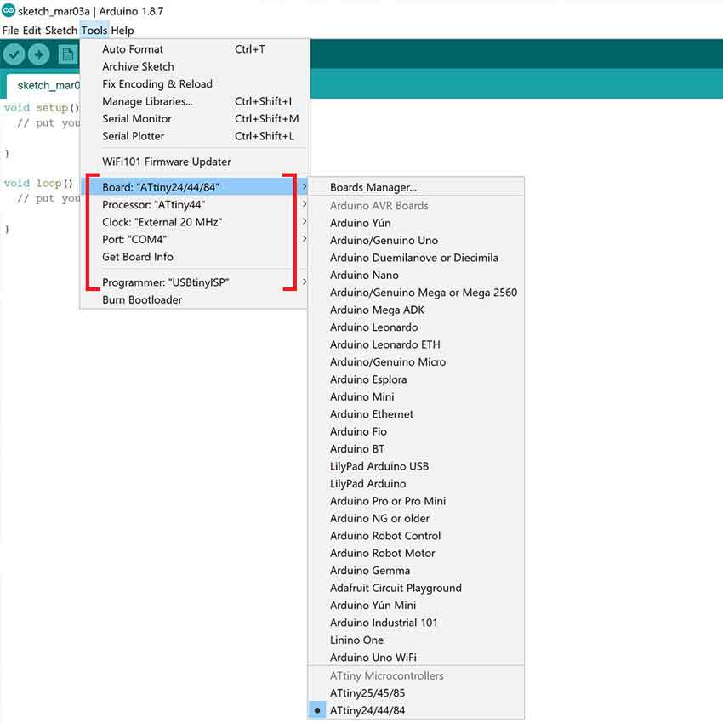Select Arduino Mini board
The height and width of the screenshot is (723, 723).
416,396
